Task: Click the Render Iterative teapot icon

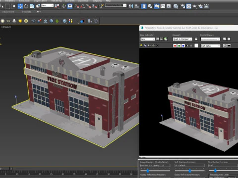Action: (x=201, y=6)
